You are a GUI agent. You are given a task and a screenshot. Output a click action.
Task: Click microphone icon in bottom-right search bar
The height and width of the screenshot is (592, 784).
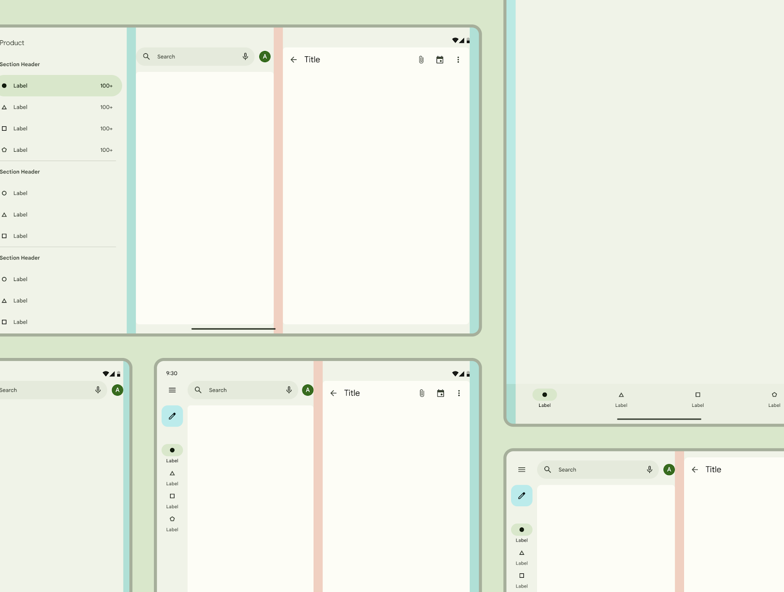pyautogui.click(x=649, y=469)
